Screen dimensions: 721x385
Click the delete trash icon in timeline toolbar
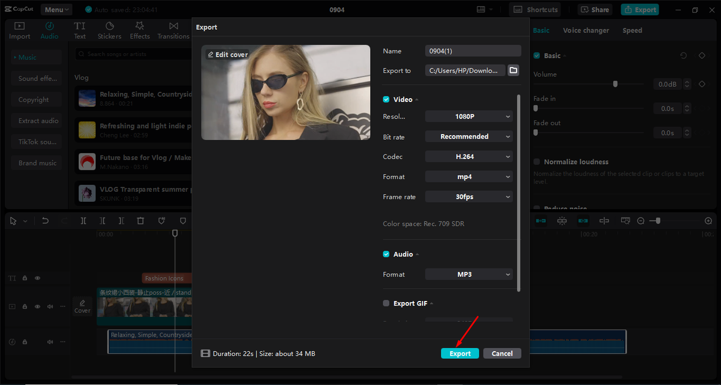coord(141,221)
